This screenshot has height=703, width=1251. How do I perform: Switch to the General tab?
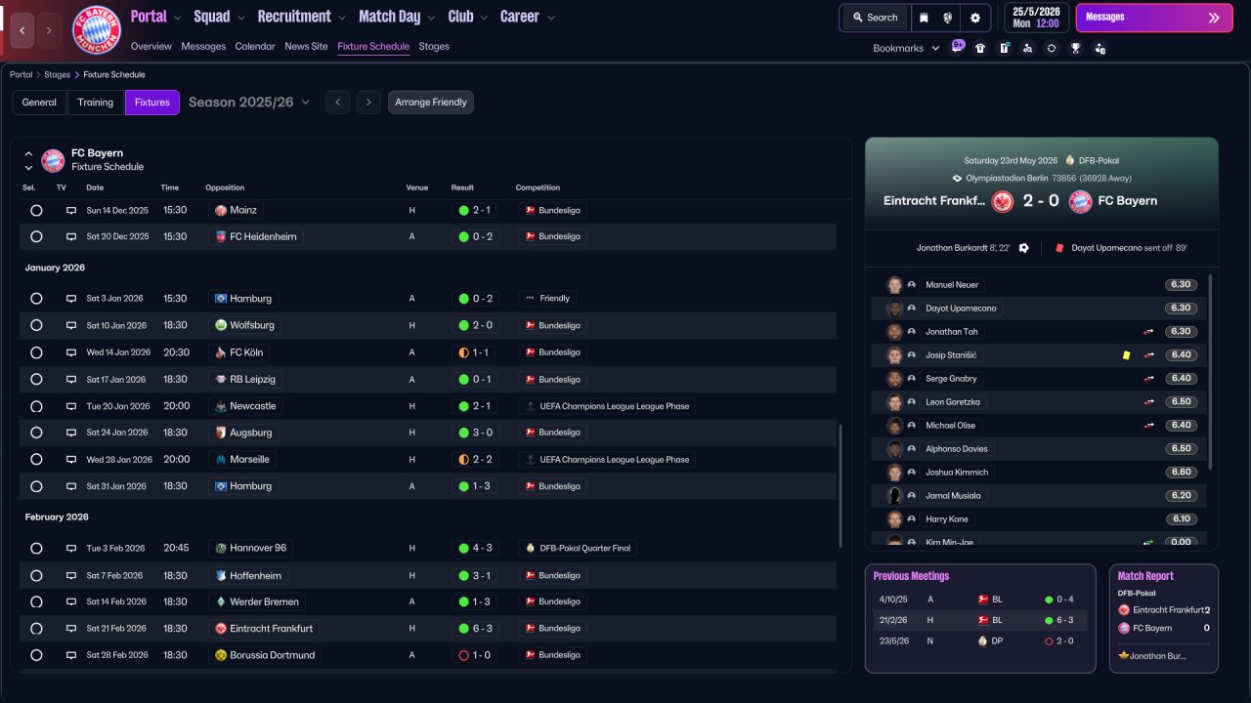click(39, 103)
